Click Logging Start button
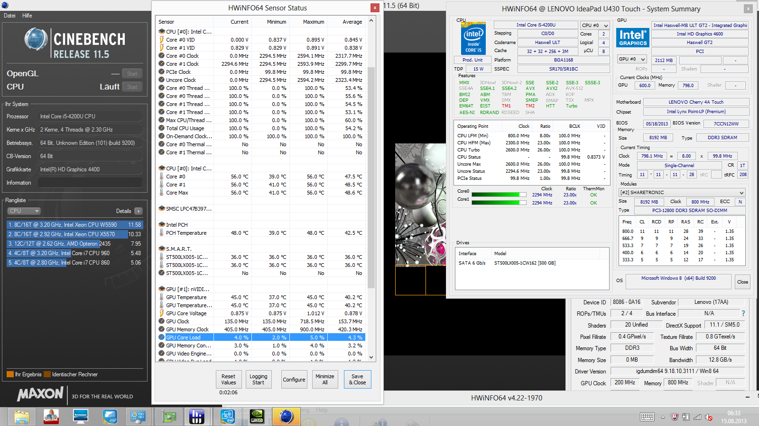 pyautogui.click(x=259, y=380)
